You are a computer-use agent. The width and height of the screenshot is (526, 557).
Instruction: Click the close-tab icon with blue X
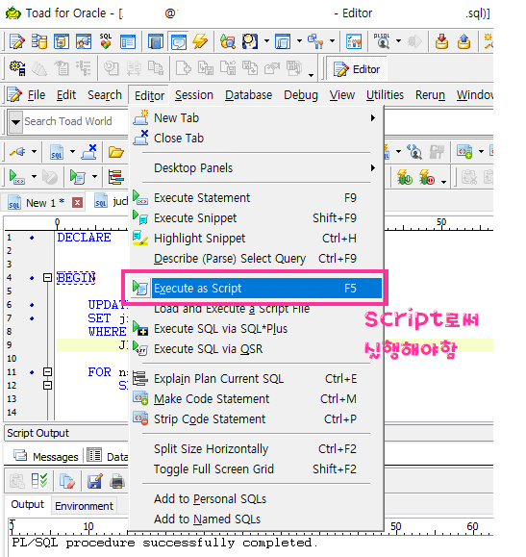tap(88, 152)
